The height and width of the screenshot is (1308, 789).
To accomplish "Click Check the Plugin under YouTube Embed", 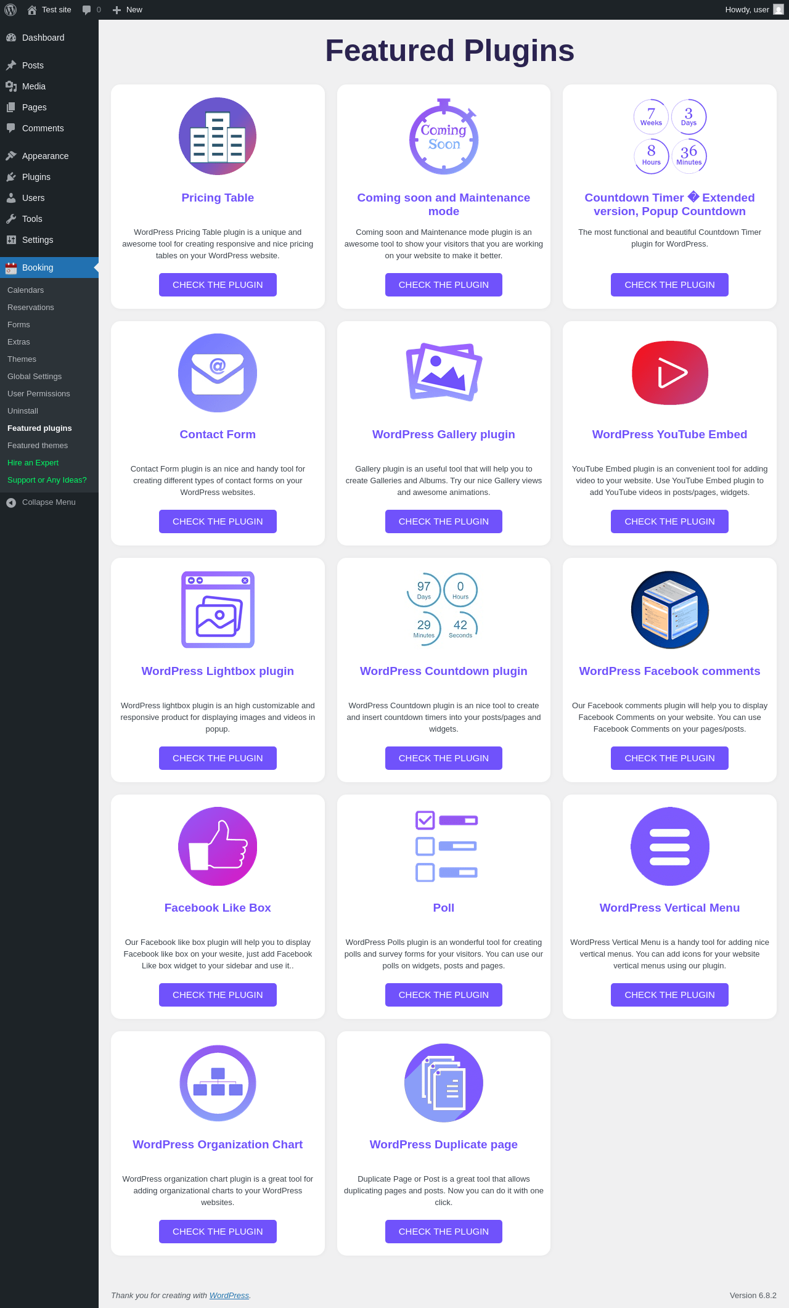I will 670,521.
